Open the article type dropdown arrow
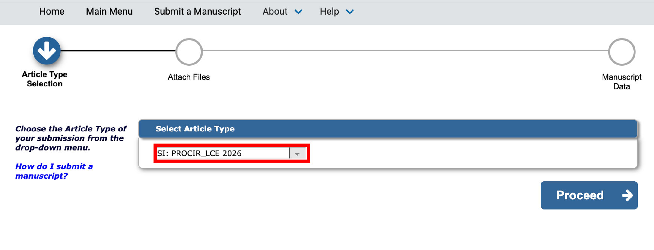 tap(297, 154)
